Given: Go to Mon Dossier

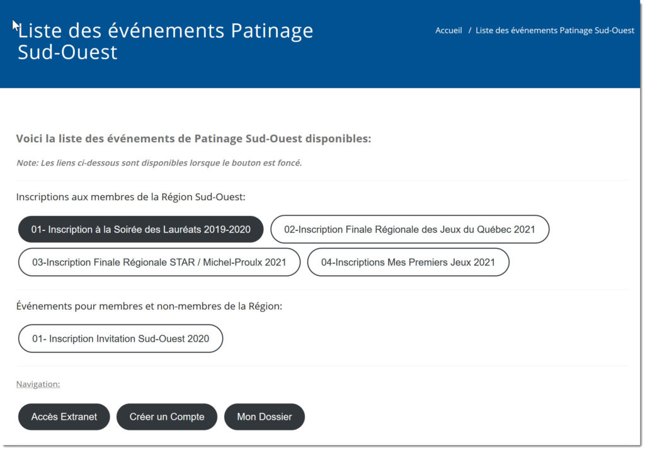Looking at the screenshot, I should (x=264, y=417).
